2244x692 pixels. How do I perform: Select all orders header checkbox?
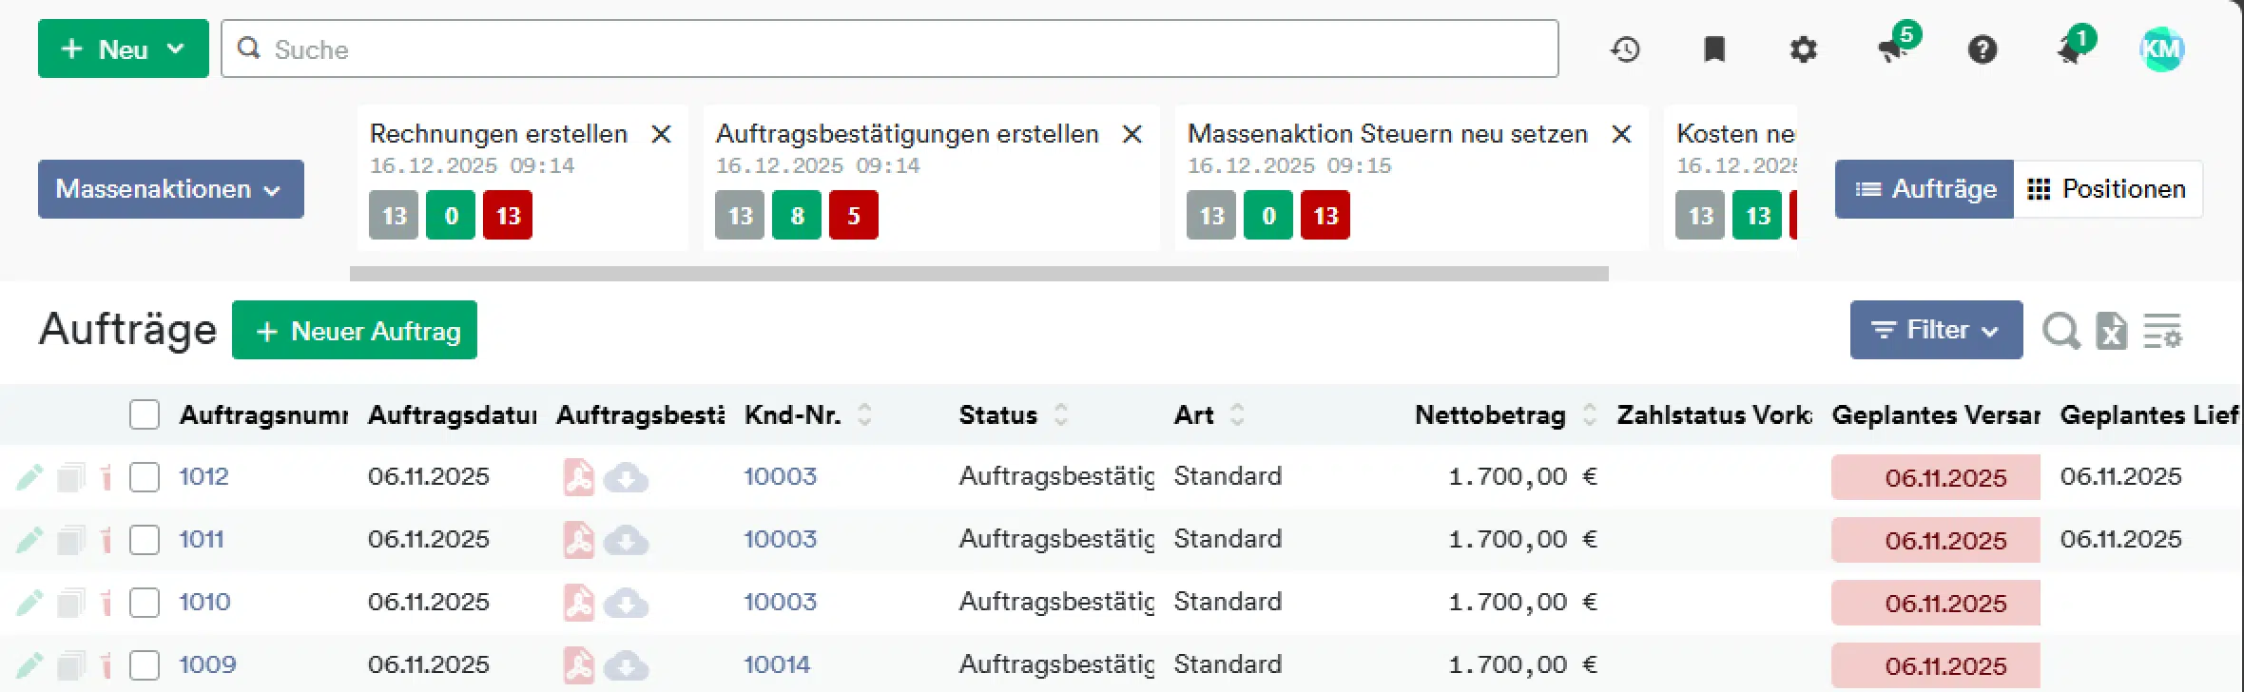[x=145, y=415]
